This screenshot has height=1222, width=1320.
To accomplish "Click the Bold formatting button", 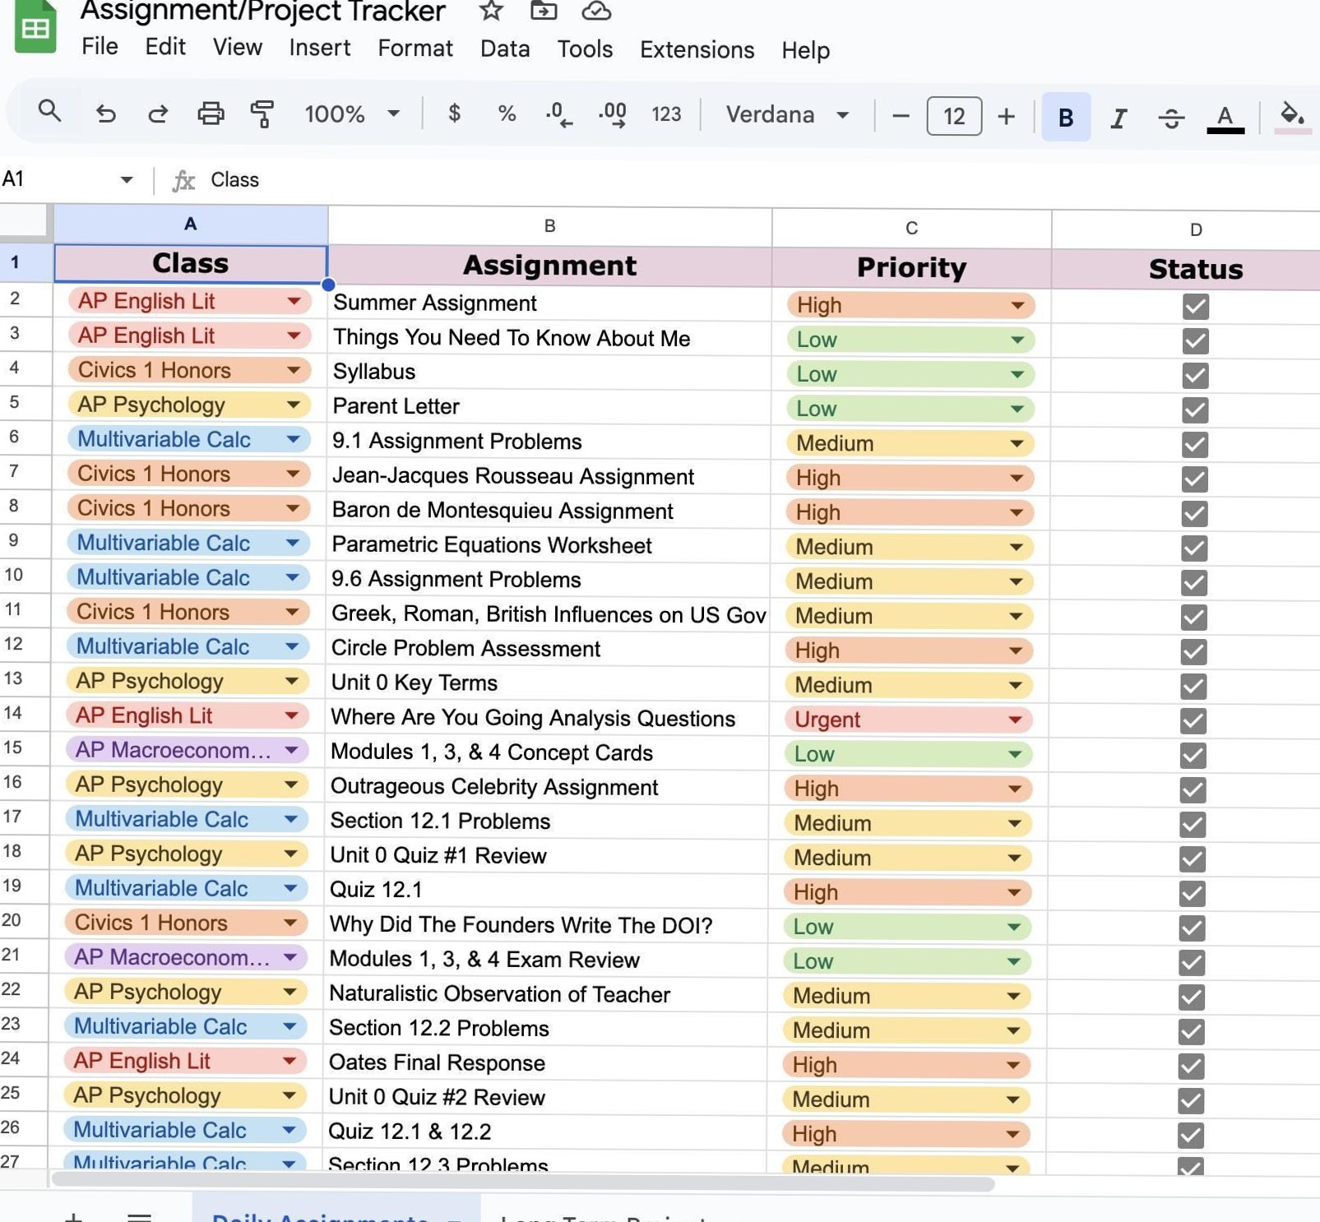I will 1065,117.
